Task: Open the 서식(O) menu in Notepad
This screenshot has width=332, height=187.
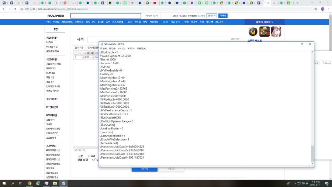Action: (121, 48)
